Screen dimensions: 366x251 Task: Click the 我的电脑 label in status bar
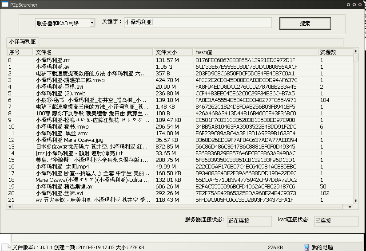322,247
